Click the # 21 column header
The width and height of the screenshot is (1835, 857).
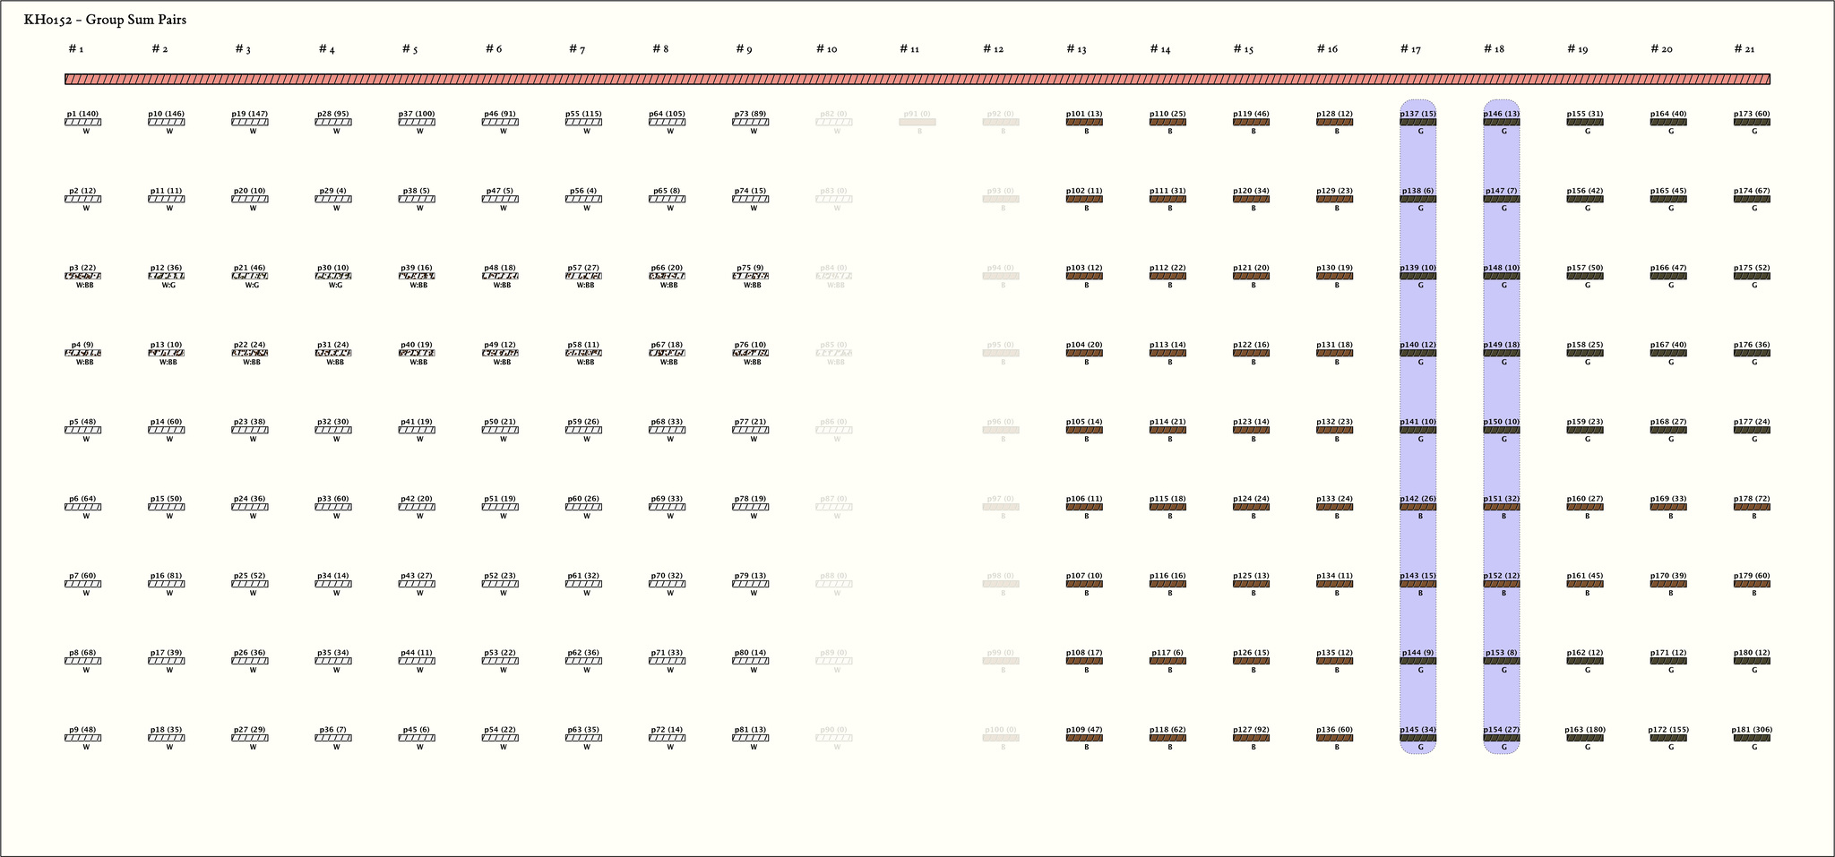1744,49
